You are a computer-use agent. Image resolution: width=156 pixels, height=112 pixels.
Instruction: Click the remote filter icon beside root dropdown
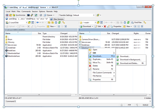101,22
